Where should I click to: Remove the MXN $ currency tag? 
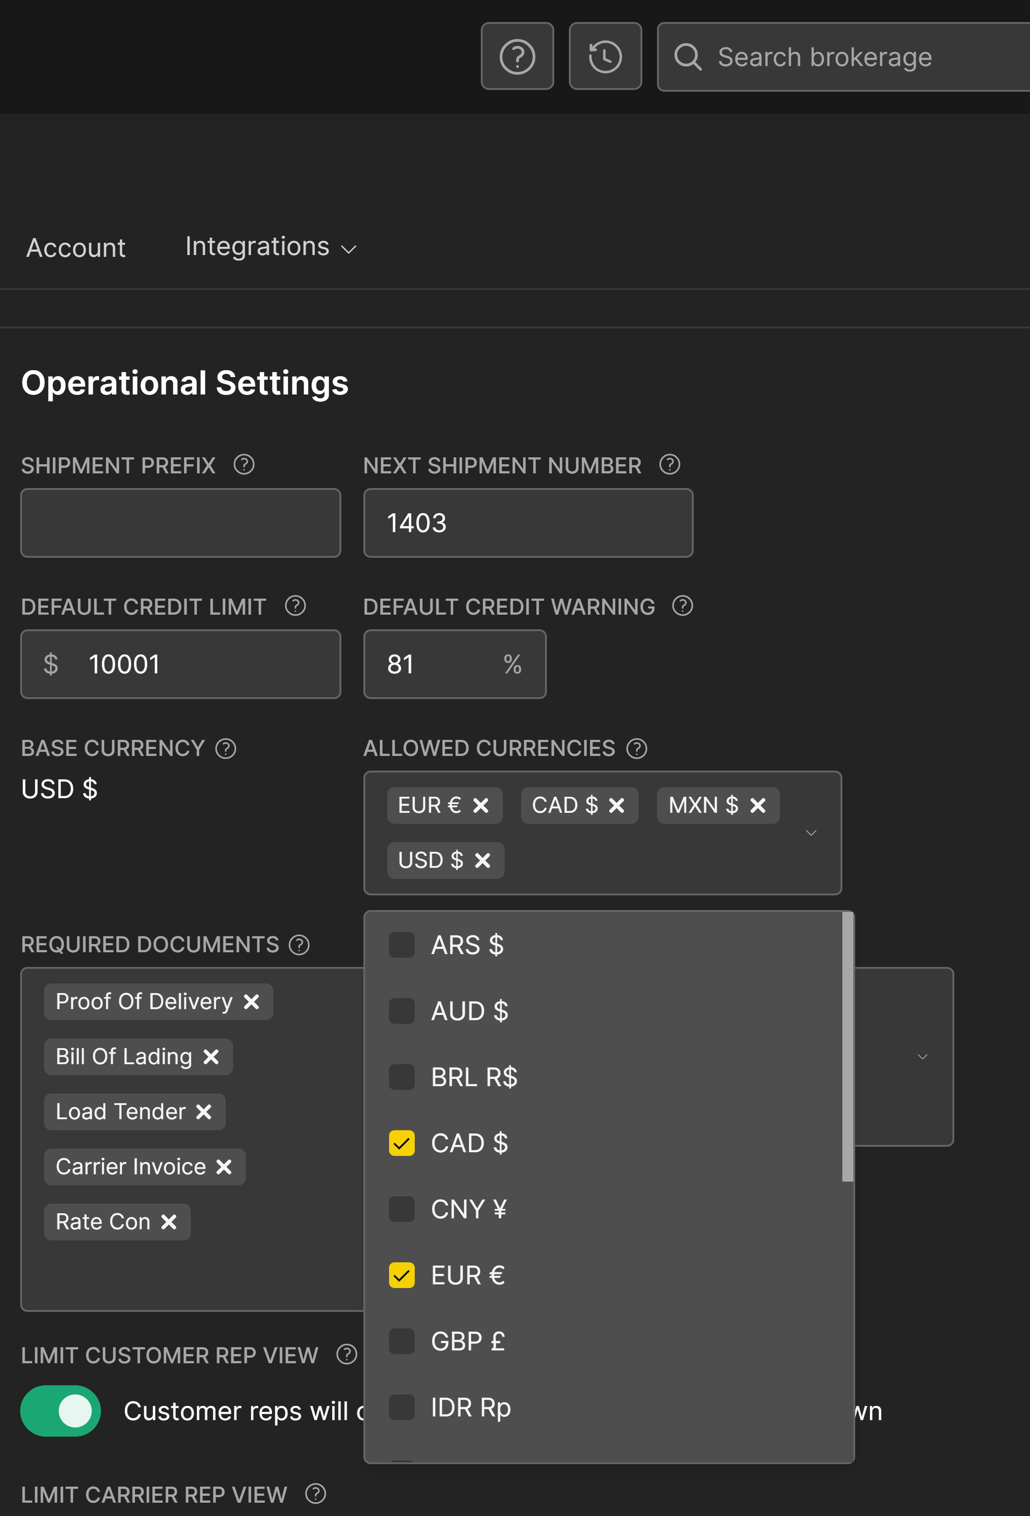758,805
